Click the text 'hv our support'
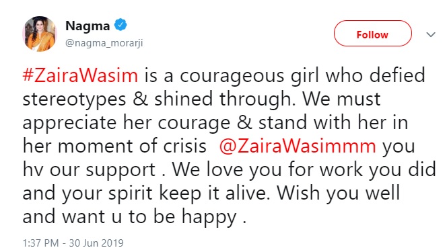 click(x=89, y=170)
